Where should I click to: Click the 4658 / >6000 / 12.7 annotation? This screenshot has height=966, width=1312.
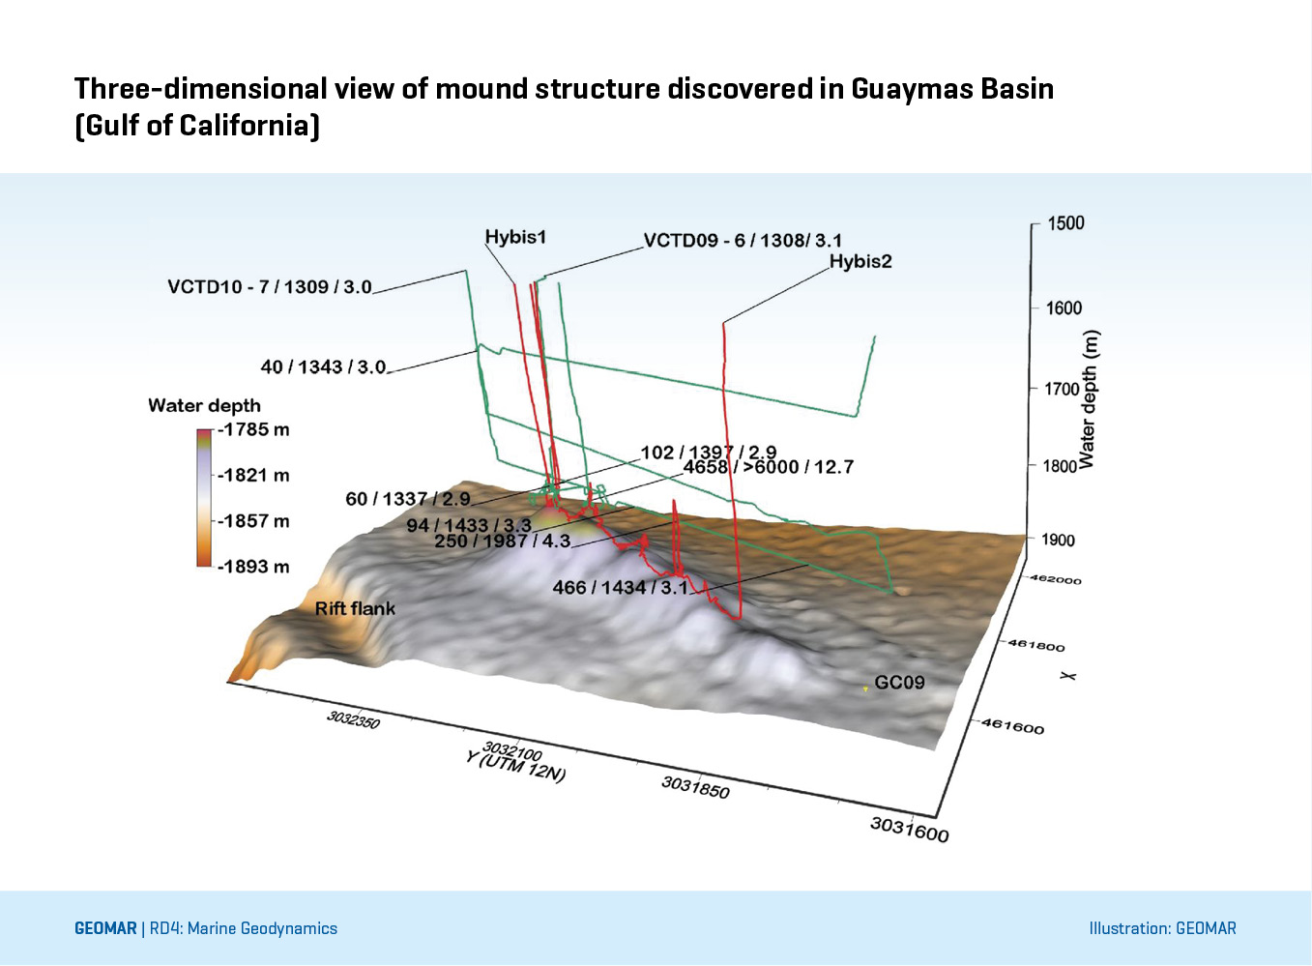(768, 467)
